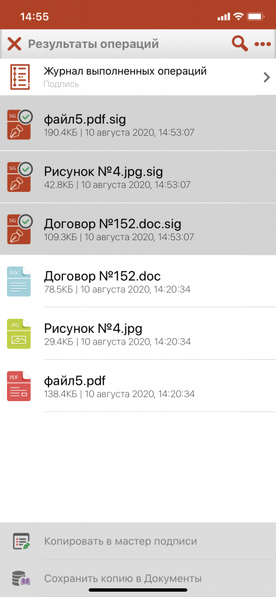Deselect the Договор №152.doc.sig row

pos(138,229)
